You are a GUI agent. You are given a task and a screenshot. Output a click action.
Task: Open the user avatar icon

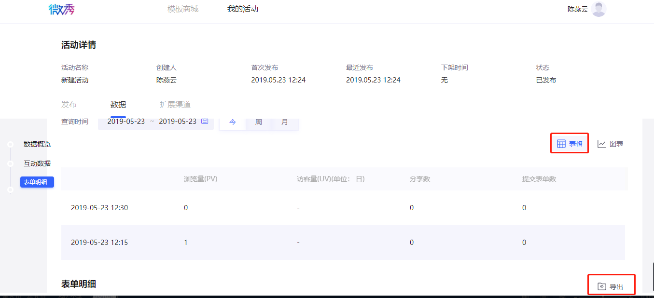[x=599, y=9]
